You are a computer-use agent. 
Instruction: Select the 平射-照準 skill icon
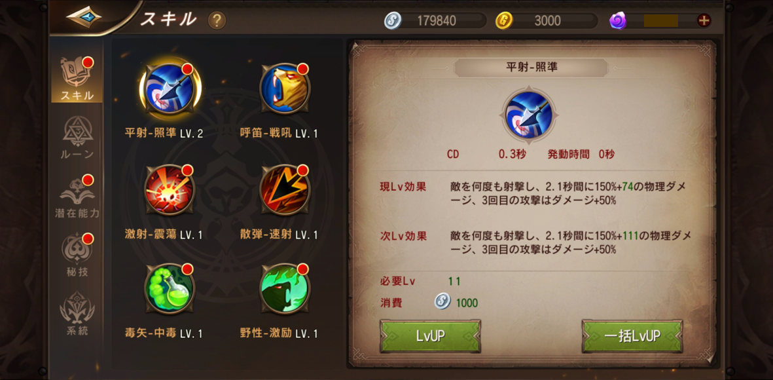(170, 89)
